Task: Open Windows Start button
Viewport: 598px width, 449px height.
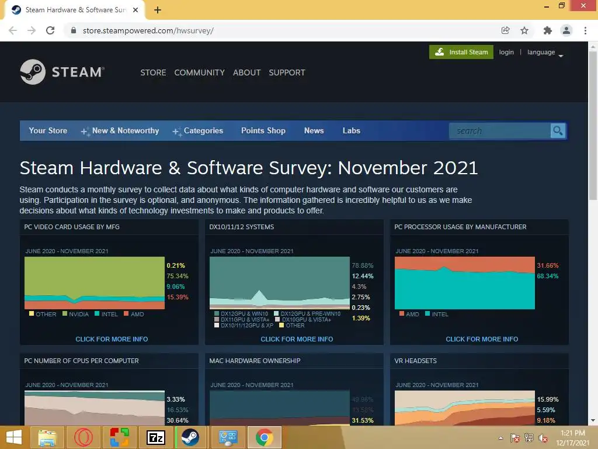Action: pos(14,437)
